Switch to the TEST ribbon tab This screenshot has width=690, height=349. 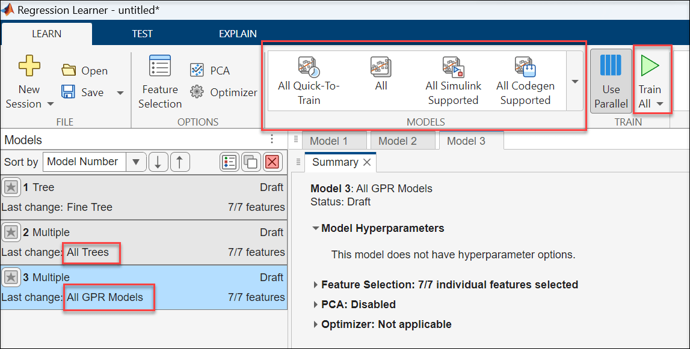coord(142,34)
